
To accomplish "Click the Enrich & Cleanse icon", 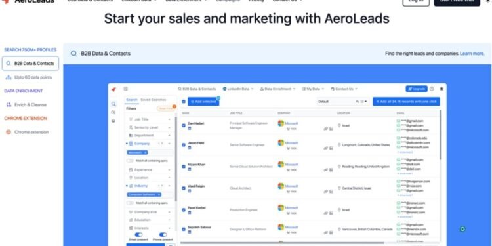I will pos(9,105).
